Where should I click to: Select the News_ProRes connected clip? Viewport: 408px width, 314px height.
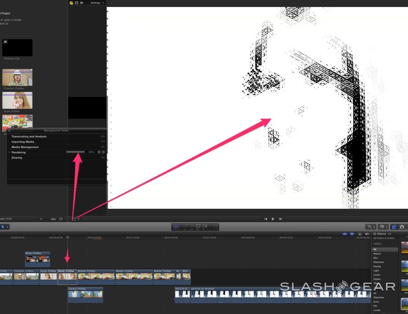pyautogui.click(x=38, y=259)
